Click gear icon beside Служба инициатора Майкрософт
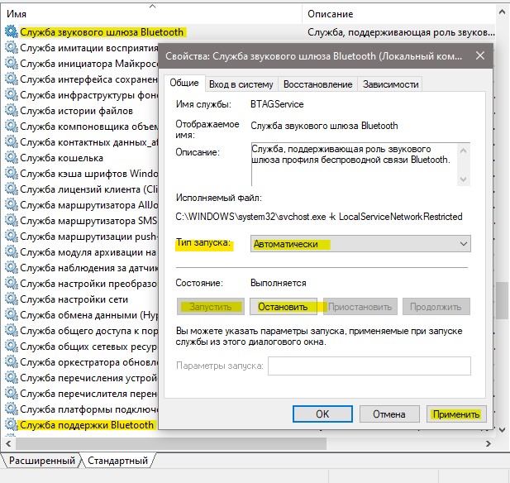This screenshot has height=483, width=510. click(12, 63)
